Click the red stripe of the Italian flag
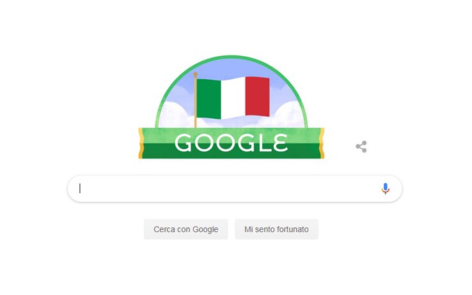This screenshot has width=472, height=295. pos(257,96)
